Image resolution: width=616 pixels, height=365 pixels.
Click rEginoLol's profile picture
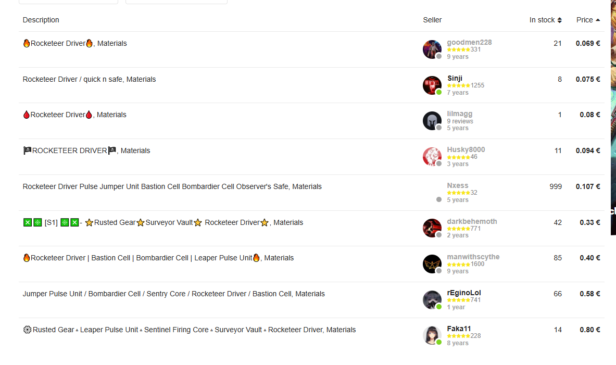(432, 300)
